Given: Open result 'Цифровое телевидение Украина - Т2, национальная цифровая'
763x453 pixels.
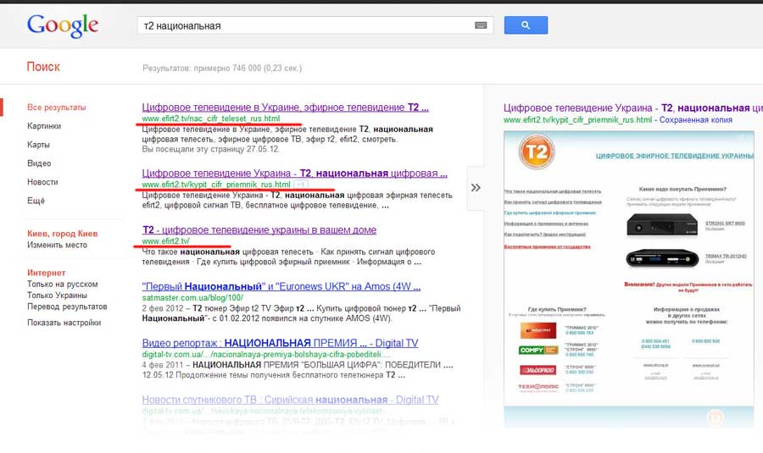Looking at the screenshot, I should point(294,173).
